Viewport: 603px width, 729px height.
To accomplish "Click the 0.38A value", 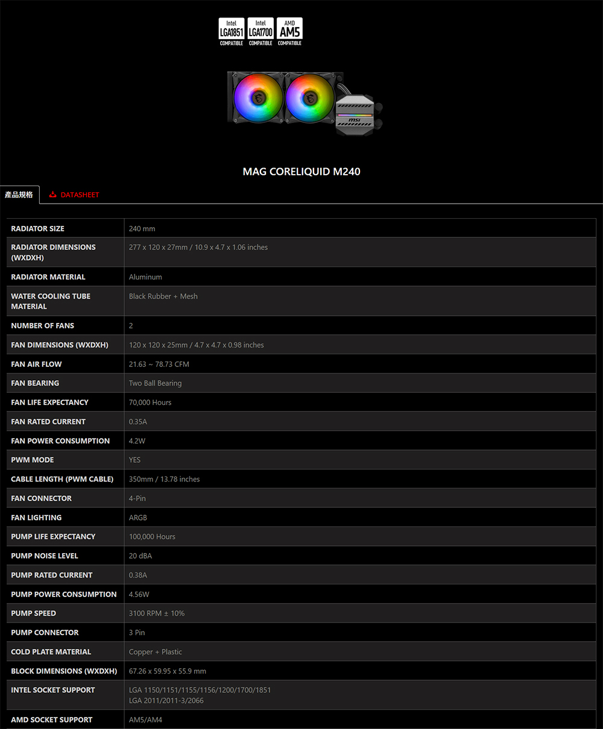I will 138,575.
